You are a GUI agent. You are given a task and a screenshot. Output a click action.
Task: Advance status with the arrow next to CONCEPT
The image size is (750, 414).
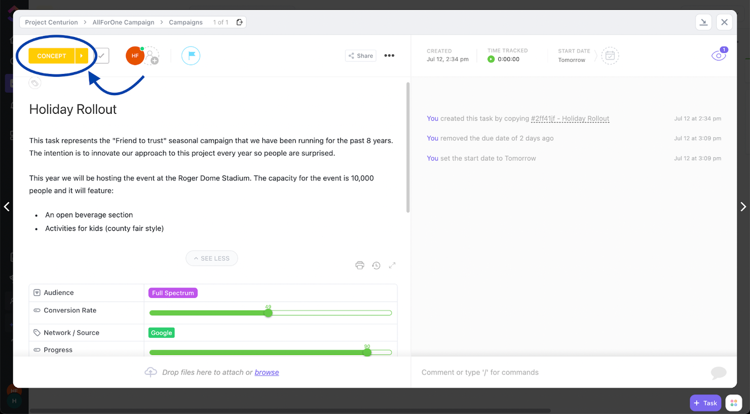tap(82, 56)
